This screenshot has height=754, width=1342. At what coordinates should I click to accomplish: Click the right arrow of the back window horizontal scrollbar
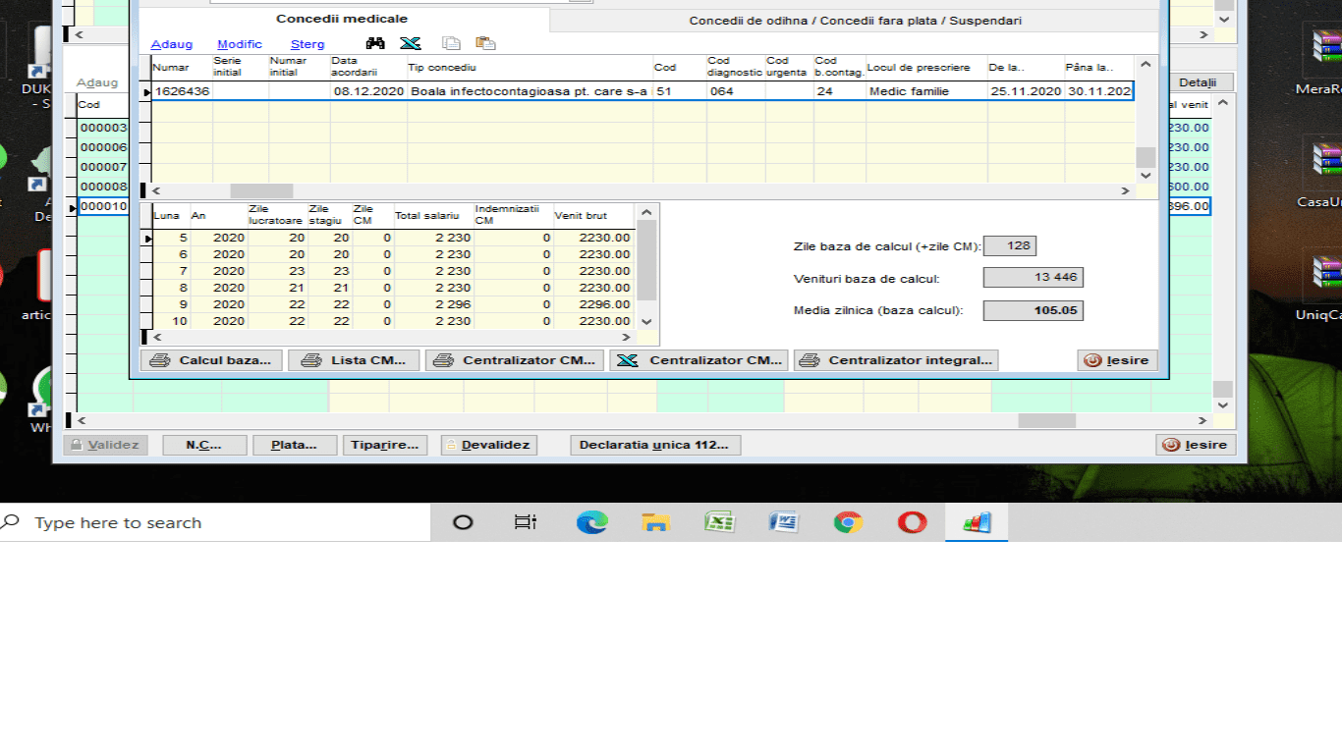(1204, 420)
